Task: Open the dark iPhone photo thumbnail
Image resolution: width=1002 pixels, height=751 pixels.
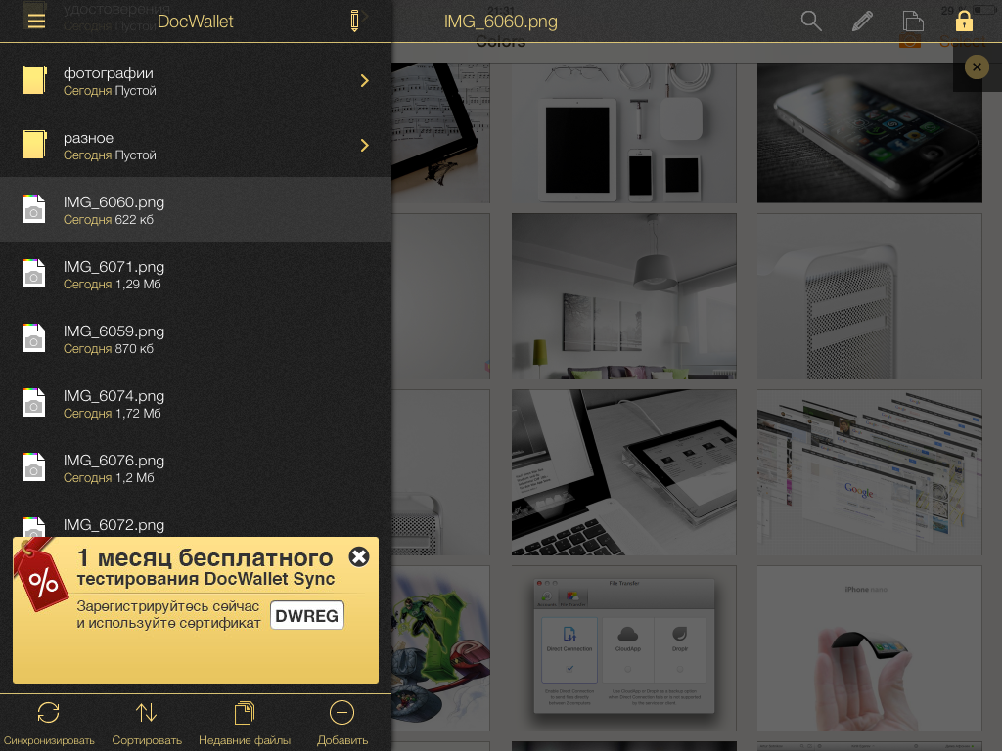Action: [x=869, y=133]
